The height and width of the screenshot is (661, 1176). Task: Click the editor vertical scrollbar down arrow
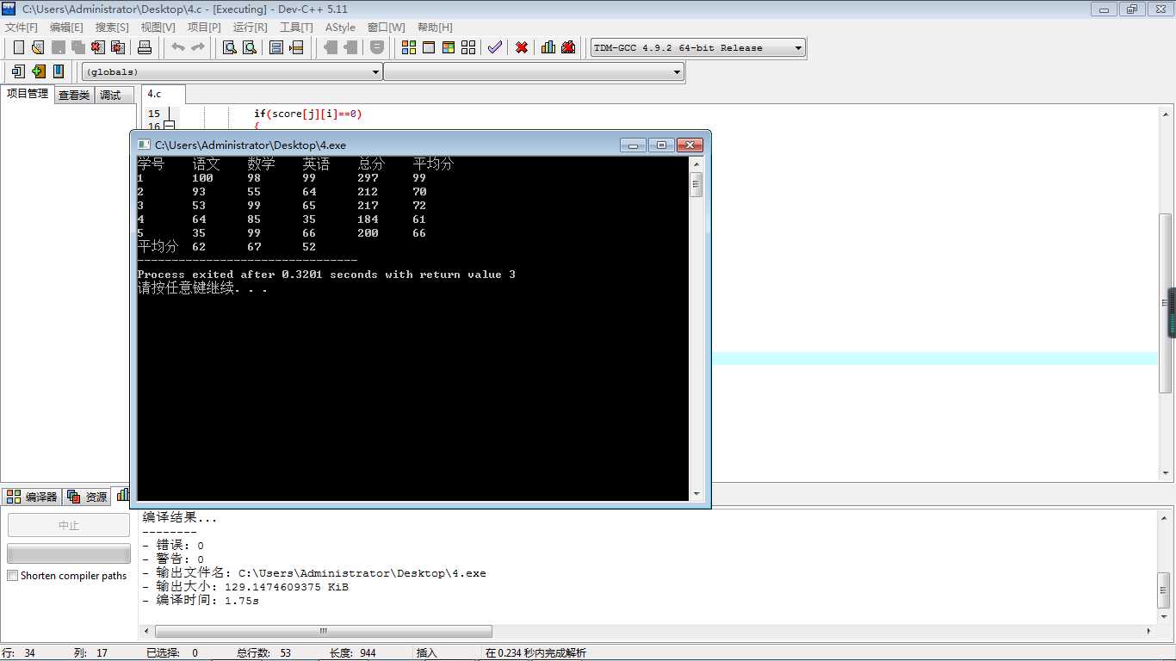point(1165,473)
